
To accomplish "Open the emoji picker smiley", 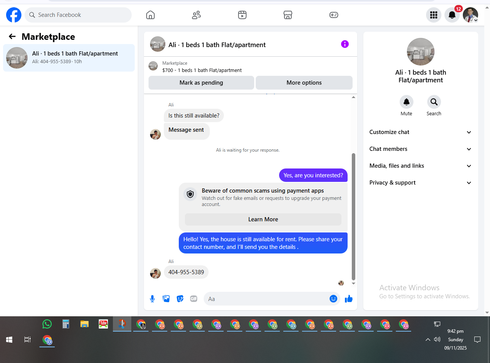I will 333,299.
